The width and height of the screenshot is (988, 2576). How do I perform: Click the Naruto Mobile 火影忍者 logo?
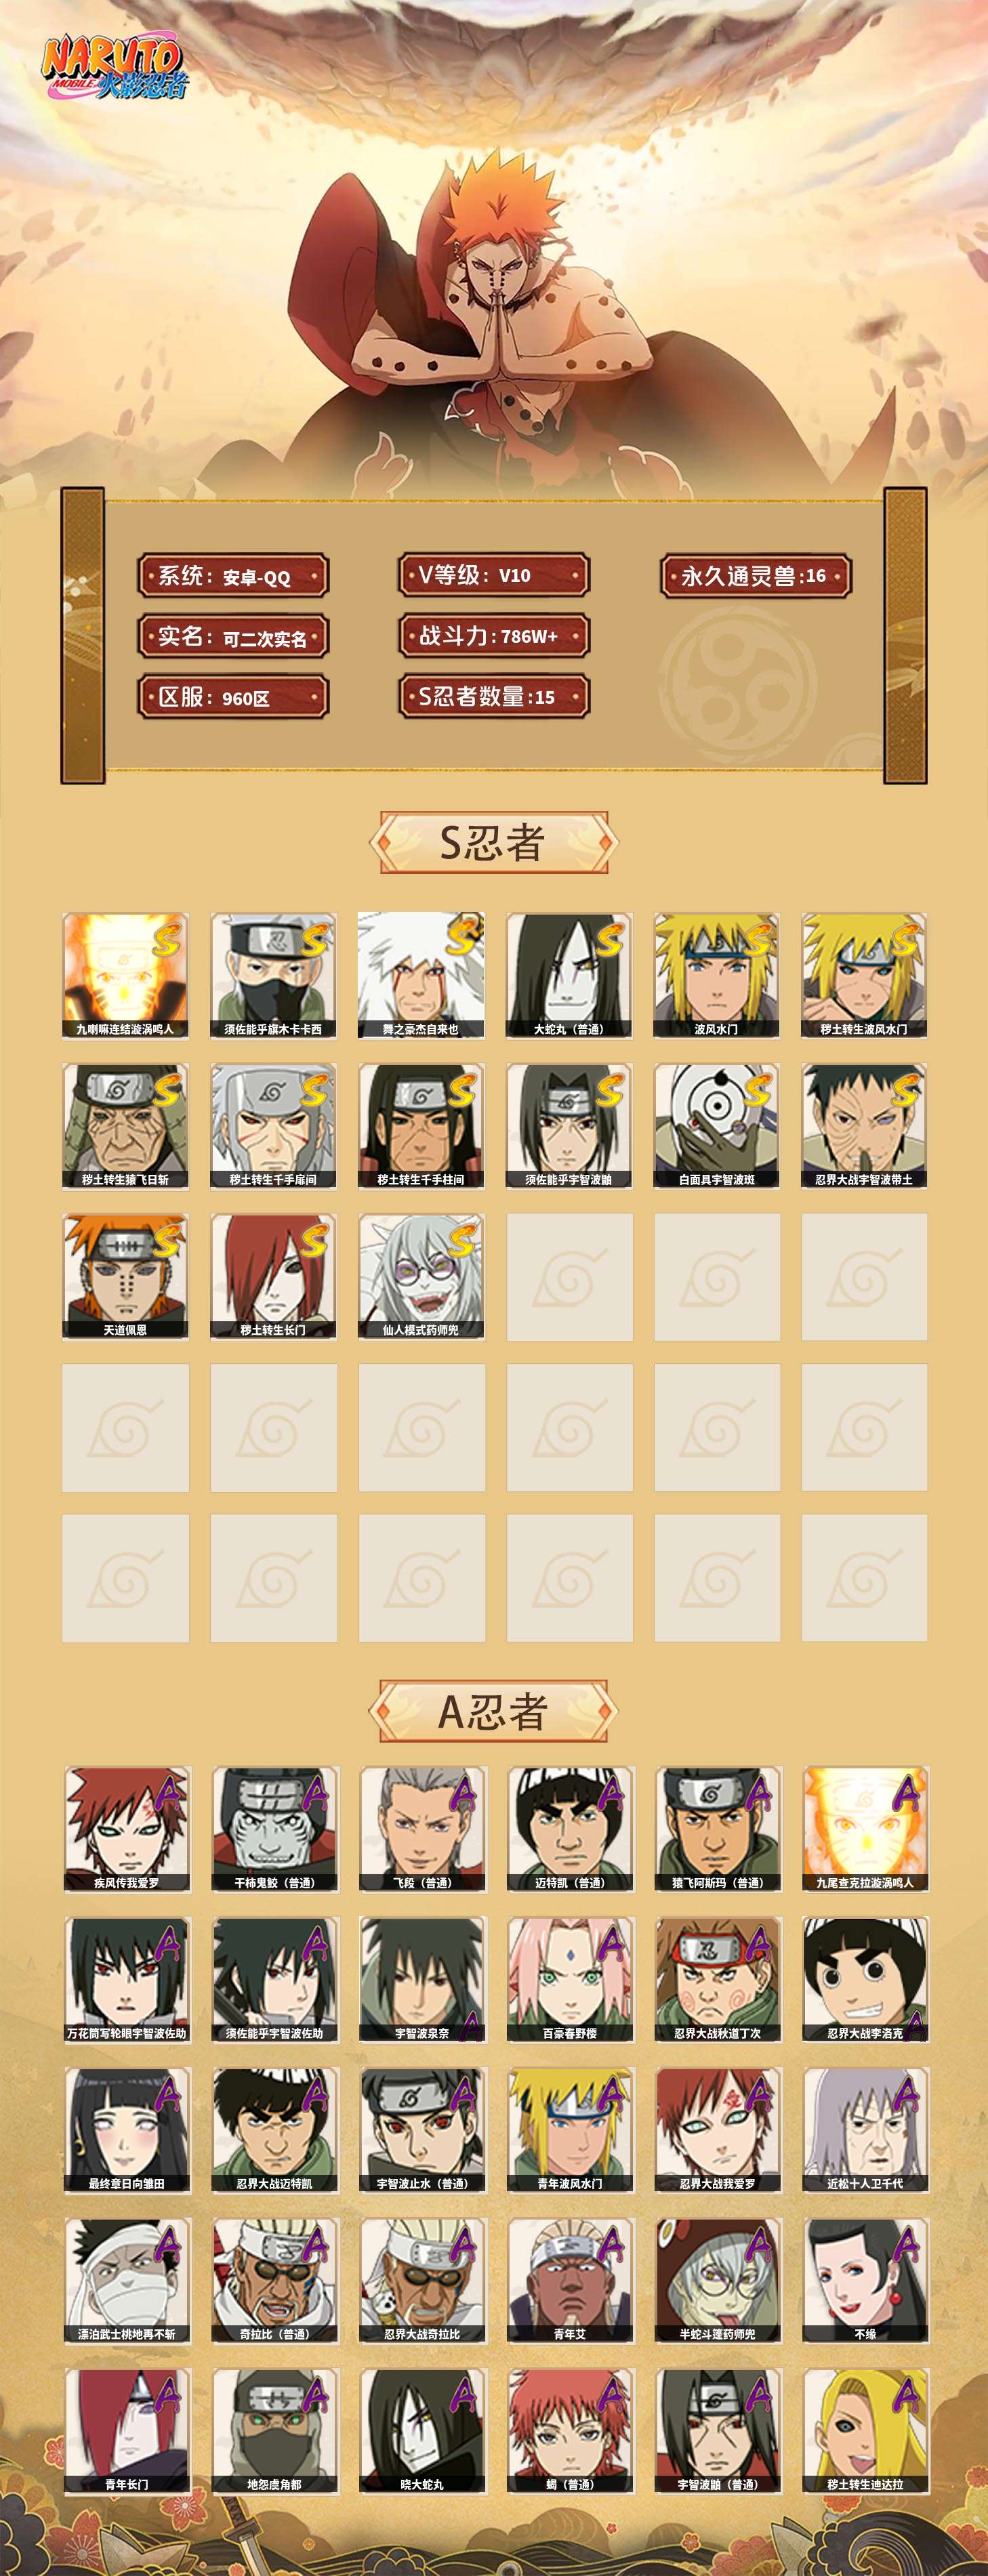click(x=113, y=68)
